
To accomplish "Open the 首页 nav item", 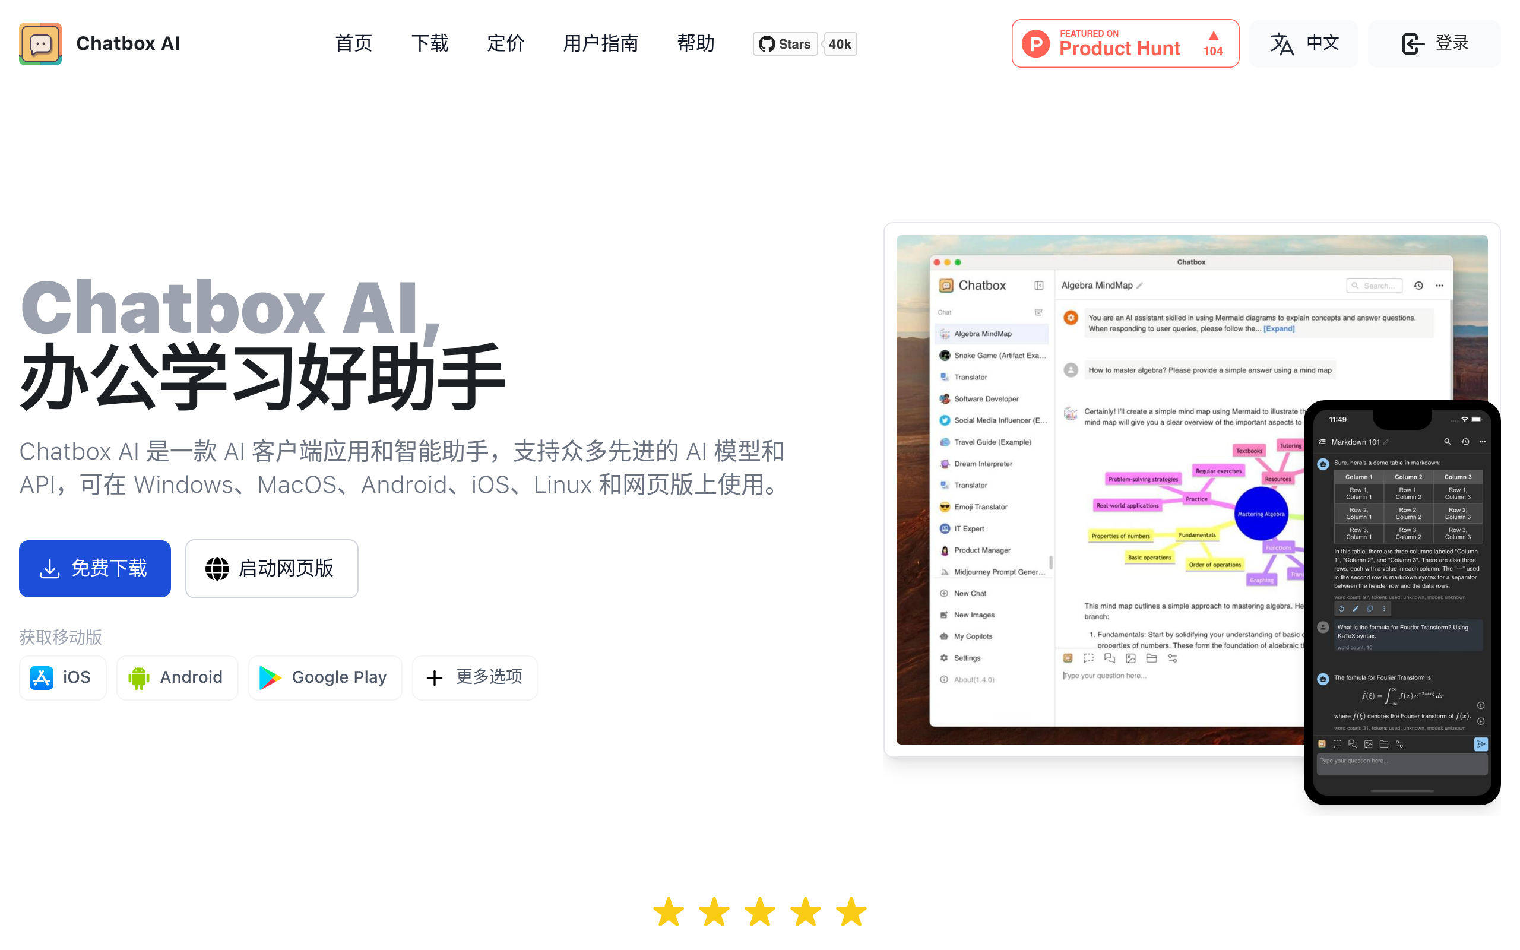I will (x=354, y=43).
